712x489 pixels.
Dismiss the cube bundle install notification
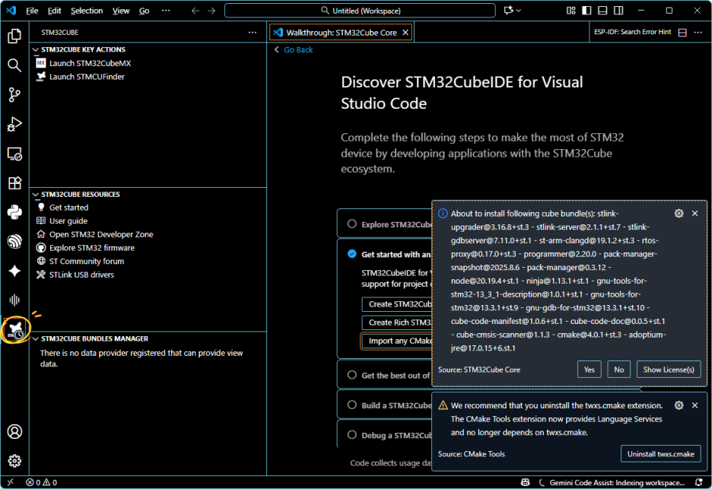click(695, 214)
